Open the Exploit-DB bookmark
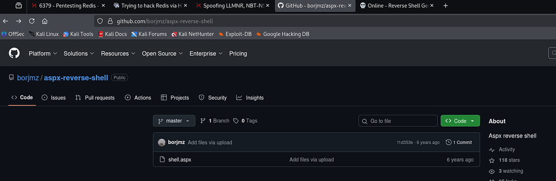Screen dimensions: 556x181 click(x=235, y=34)
